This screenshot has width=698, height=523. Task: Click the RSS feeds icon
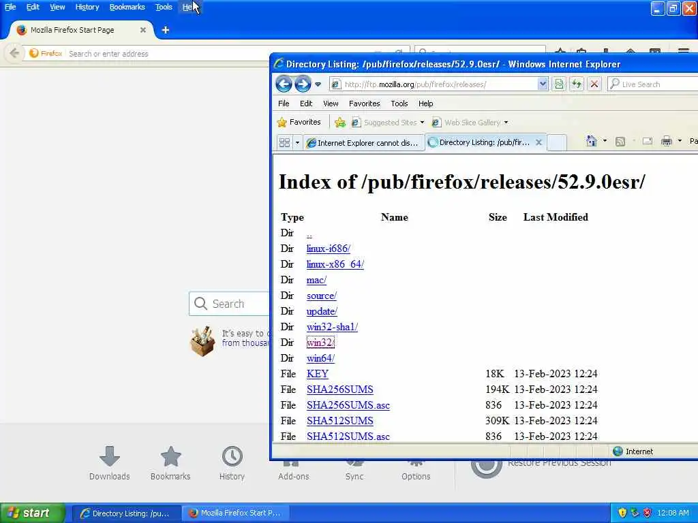(620, 142)
